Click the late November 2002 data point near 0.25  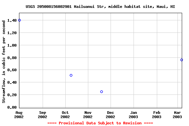[x=101, y=92]
